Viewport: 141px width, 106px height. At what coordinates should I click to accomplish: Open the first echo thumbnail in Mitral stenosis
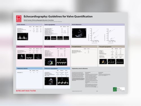pyautogui.click(x=21, y=57)
